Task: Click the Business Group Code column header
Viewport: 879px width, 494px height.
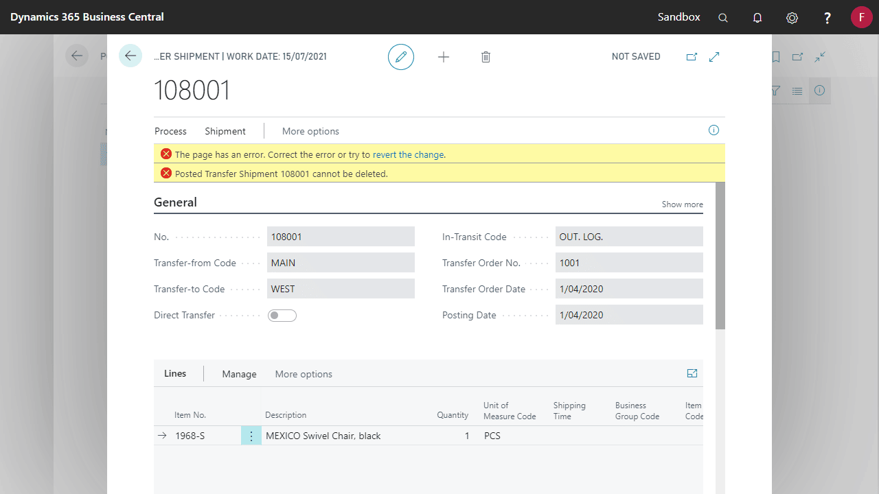Action: 637,410
